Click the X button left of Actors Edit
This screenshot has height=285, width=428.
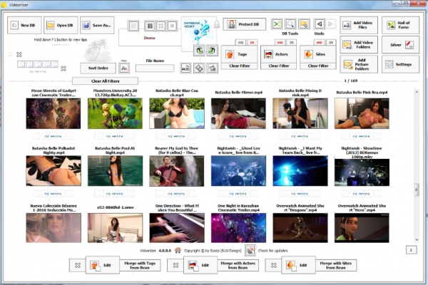pyautogui.click(x=175, y=265)
